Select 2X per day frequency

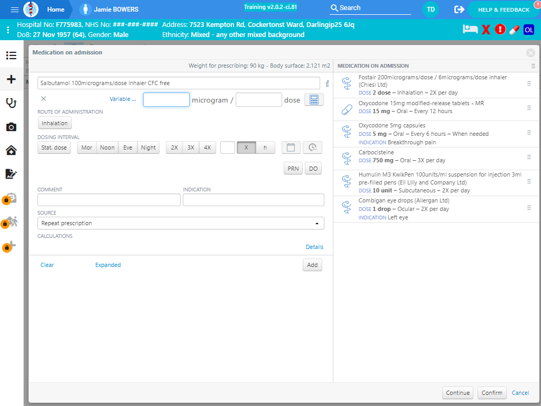pos(174,147)
